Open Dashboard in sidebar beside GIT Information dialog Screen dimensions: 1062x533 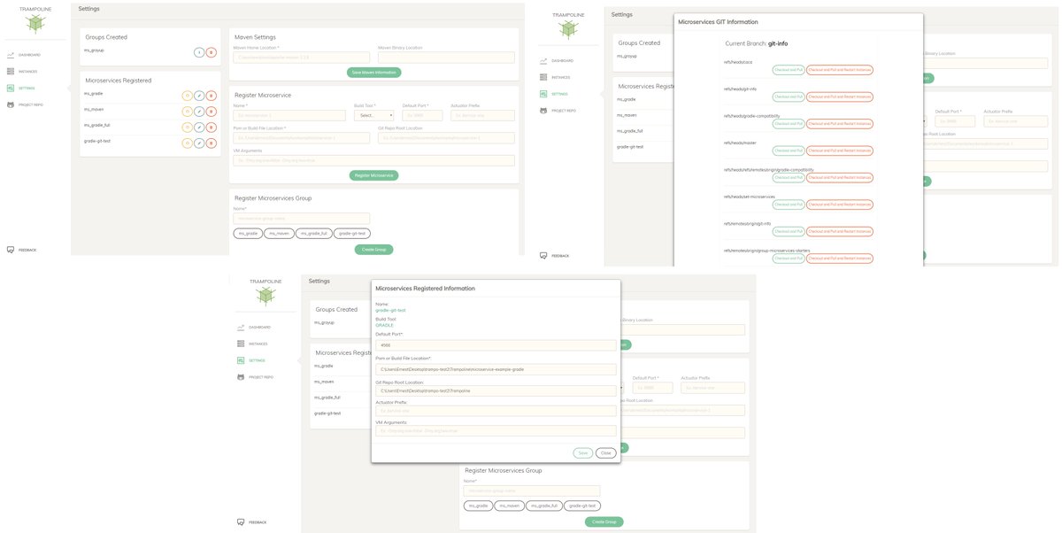tap(558, 60)
